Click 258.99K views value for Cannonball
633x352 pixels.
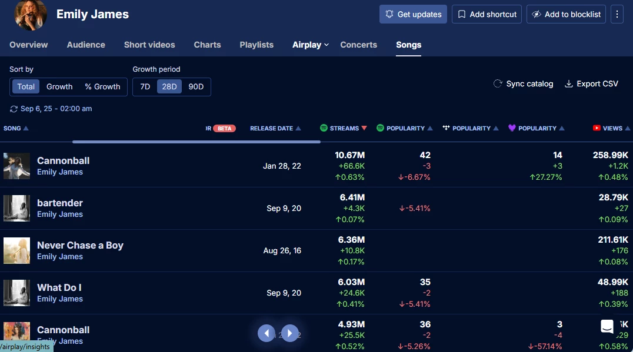(x=611, y=155)
